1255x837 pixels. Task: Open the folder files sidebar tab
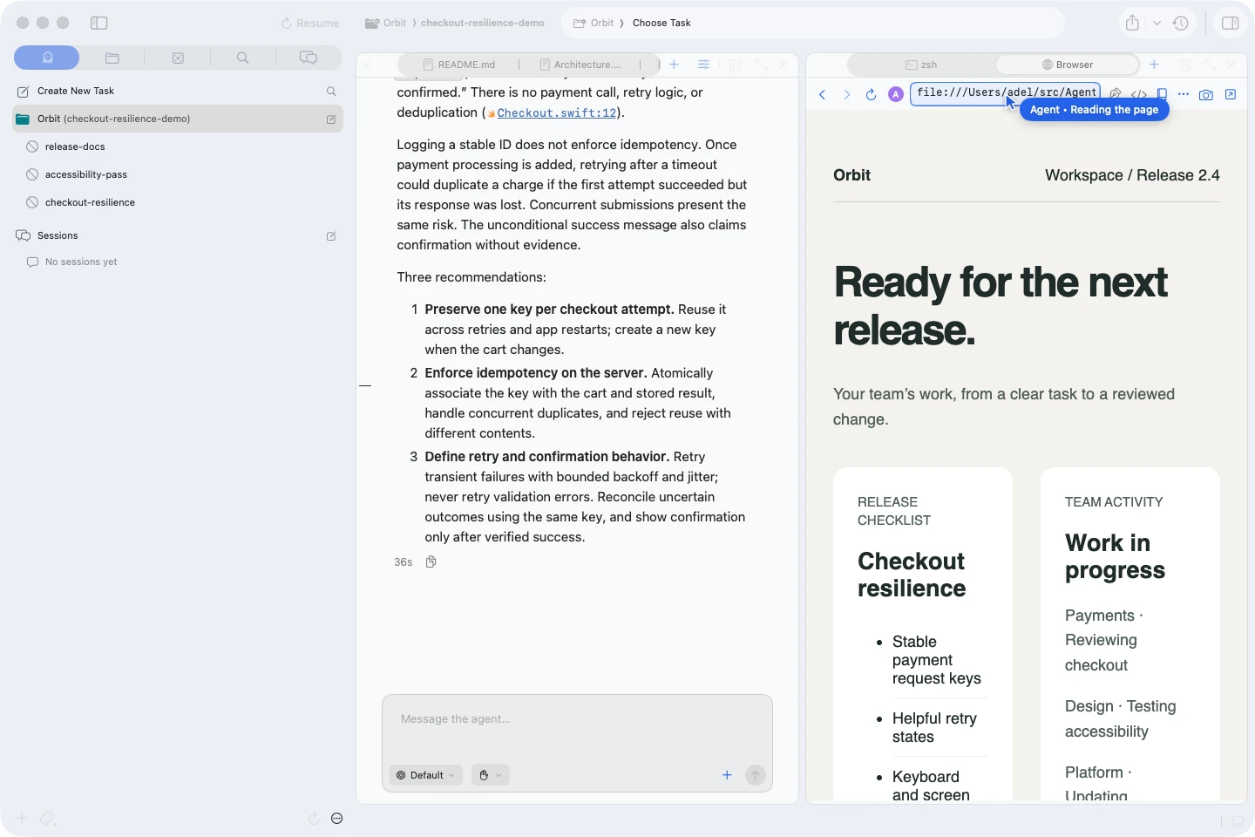click(x=112, y=58)
